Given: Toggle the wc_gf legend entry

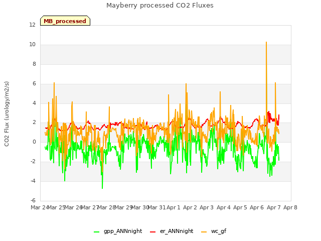Looking at the screenshot, I should click(214, 231).
